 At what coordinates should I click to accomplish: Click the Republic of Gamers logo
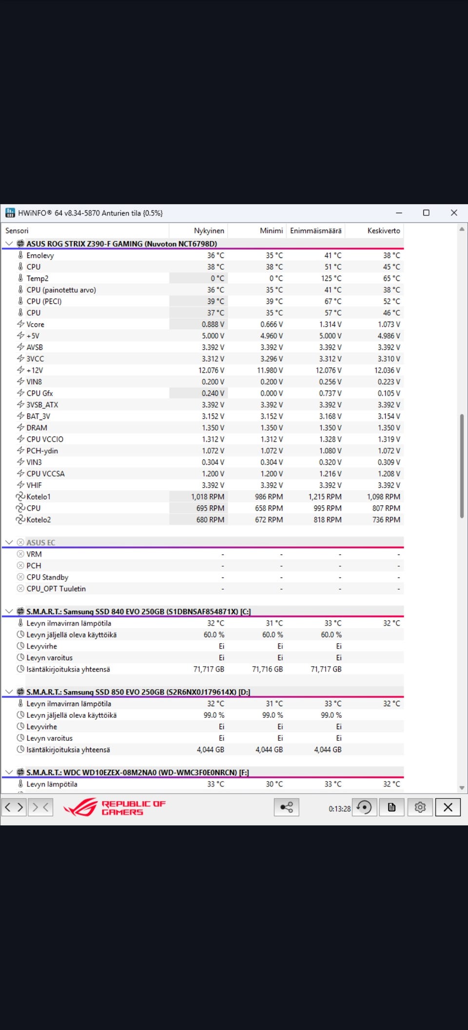tap(115, 807)
